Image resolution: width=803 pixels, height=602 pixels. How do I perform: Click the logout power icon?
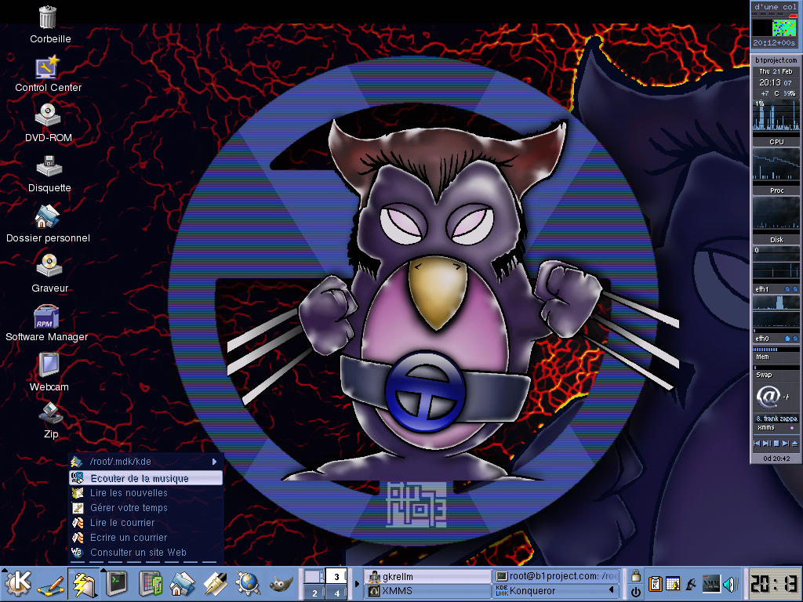click(x=635, y=592)
